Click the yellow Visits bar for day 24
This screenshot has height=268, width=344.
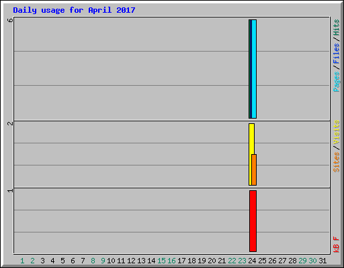pyautogui.click(x=251, y=154)
